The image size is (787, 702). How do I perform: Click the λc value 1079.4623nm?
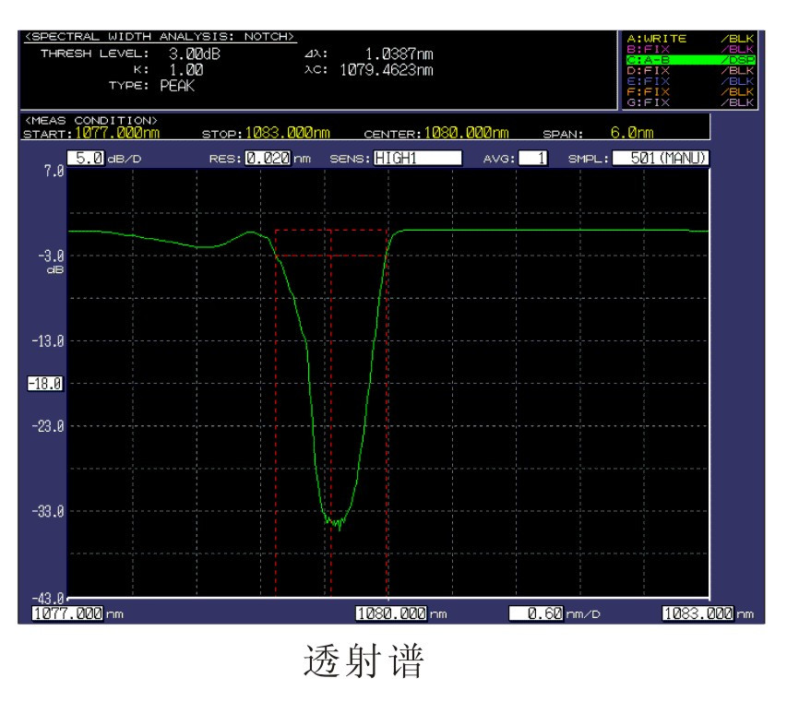387,70
